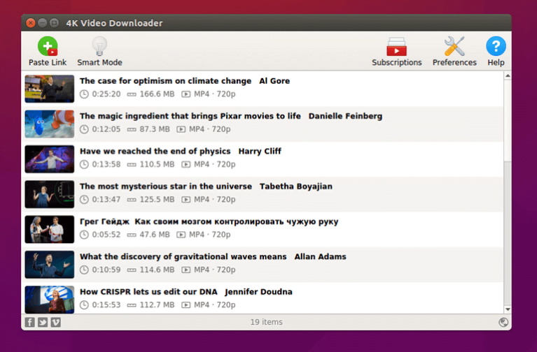Click the globe icon in status bar
The image size is (537, 352).
coord(503,322)
